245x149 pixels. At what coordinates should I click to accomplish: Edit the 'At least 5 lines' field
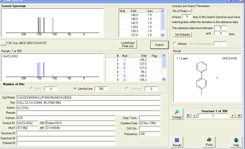187,17
